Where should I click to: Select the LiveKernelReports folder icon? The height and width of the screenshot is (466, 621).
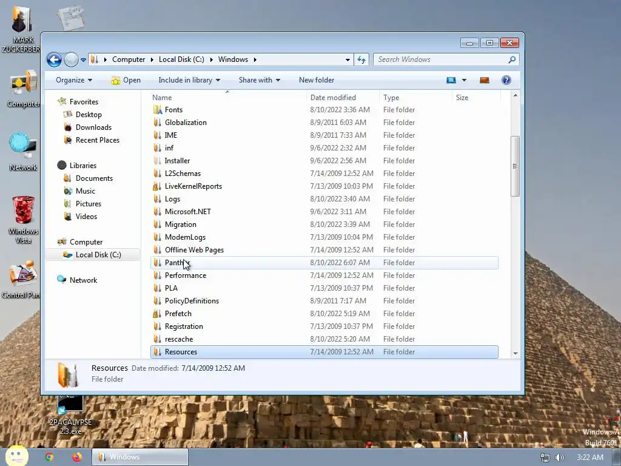coord(157,186)
